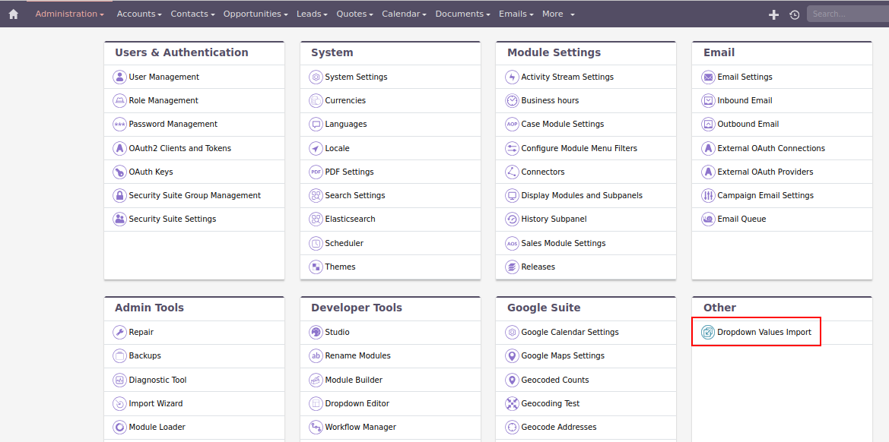The image size is (889, 442).
Task: Go to Role Management
Action: [164, 100]
